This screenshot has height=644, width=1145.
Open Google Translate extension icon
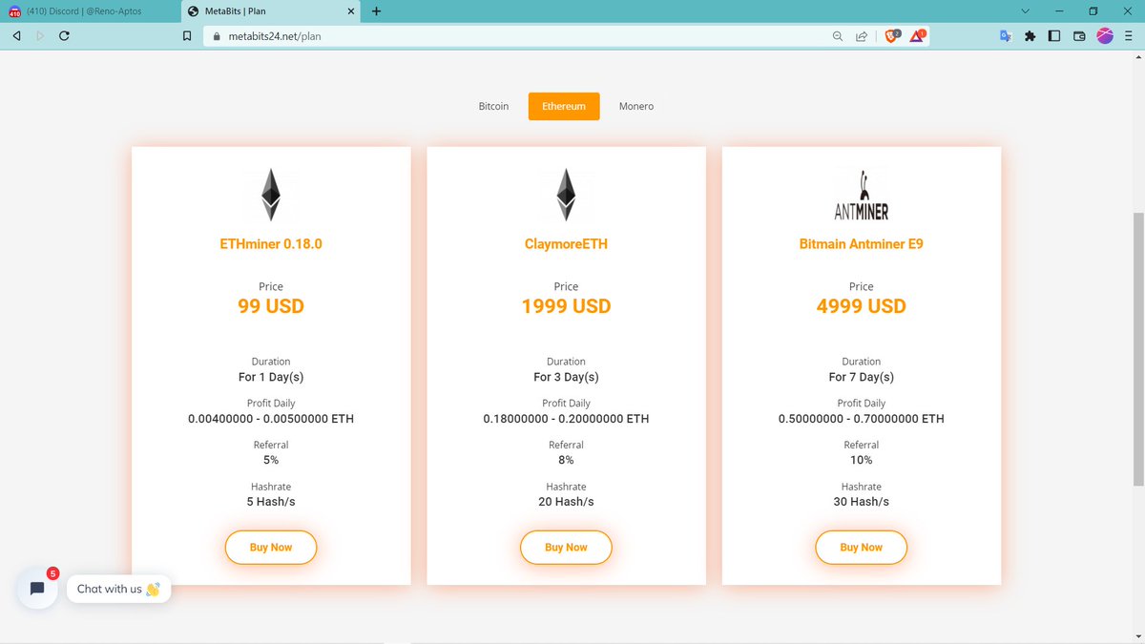click(1005, 36)
